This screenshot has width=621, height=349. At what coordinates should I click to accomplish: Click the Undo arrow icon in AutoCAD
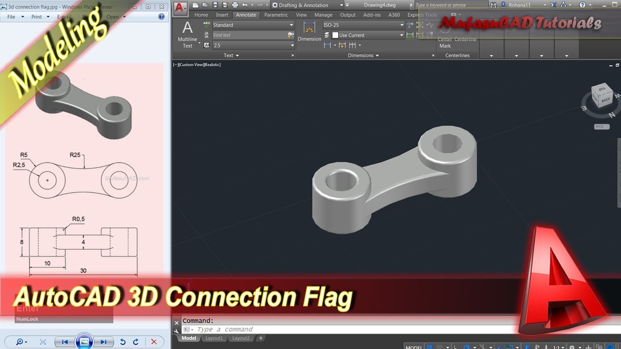(245, 5)
